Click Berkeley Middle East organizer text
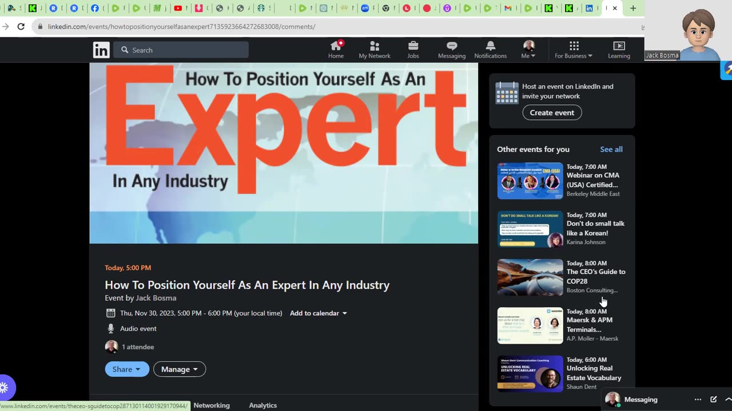The height and width of the screenshot is (411, 732). 593,194
